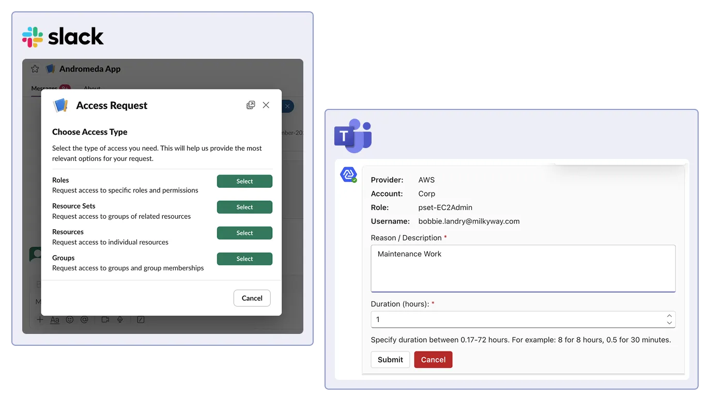Click the 'Specify duration between 0.17-72 hours' hint
Screen dimensions: 710x401
coord(521,340)
